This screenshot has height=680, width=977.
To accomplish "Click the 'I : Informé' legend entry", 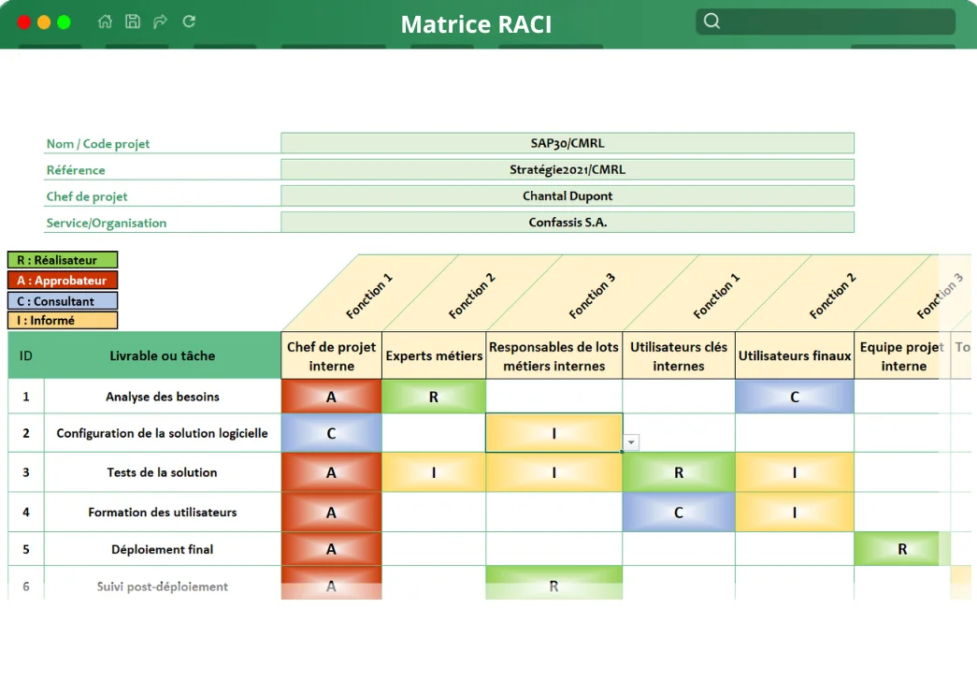I will pyautogui.click(x=62, y=321).
